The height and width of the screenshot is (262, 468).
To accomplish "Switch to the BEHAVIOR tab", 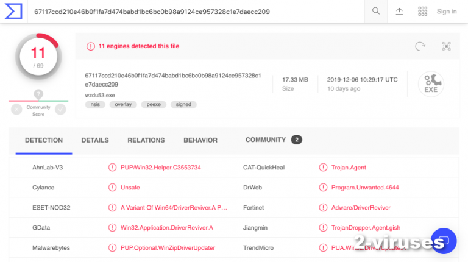I will 200,140.
